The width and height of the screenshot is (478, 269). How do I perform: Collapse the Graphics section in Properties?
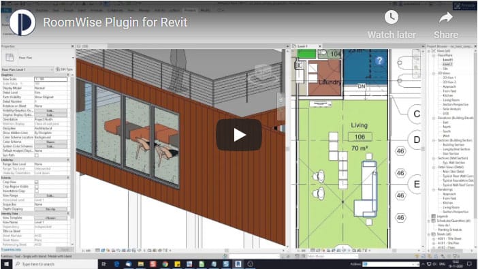pos(67,75)
